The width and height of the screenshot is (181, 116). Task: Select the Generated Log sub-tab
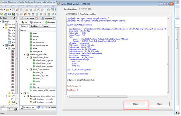pos(71,14)
